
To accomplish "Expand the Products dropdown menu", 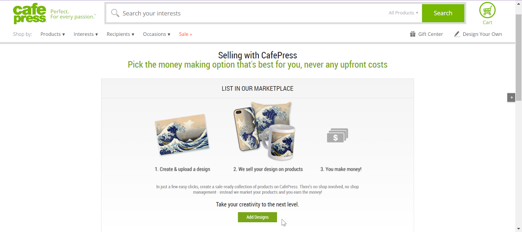I will tap(53, 34).
